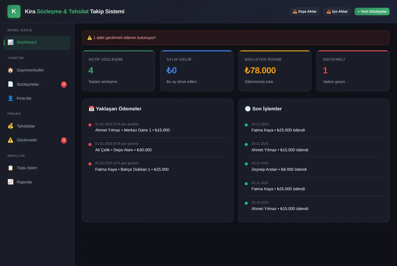Click the Fatma Kaya Bahçe Dükkan 1 payment
This screenshot has height=266, width=397.
157,166
